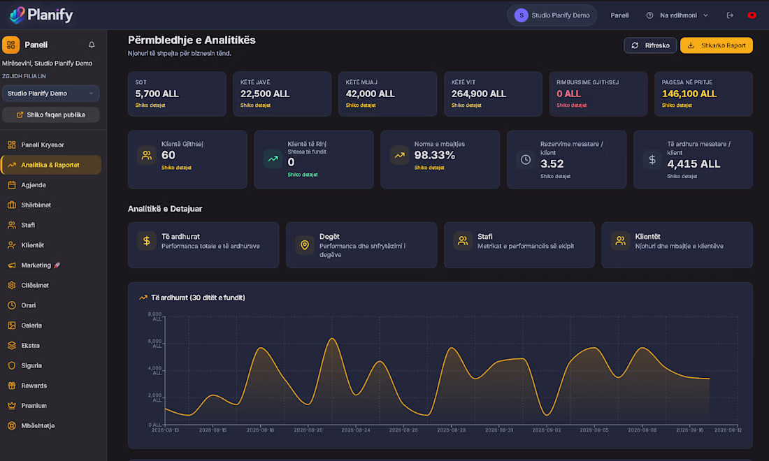Click the Degët location pin icon
The height and width of the screenshot is (461, 769).
tap(305, 245)
